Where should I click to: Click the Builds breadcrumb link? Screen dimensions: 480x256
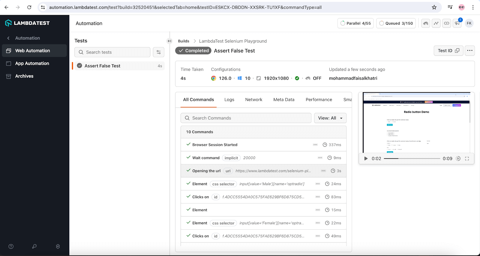[x=184, y=41]
